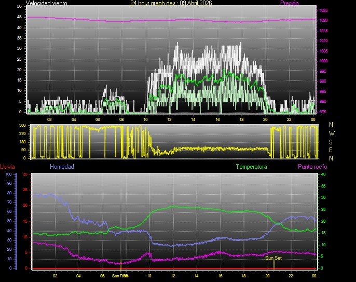The width and height of the screenshot is (356, 282).
Task: Click the Lluvia legend label
Action: (x=7, y=167)
